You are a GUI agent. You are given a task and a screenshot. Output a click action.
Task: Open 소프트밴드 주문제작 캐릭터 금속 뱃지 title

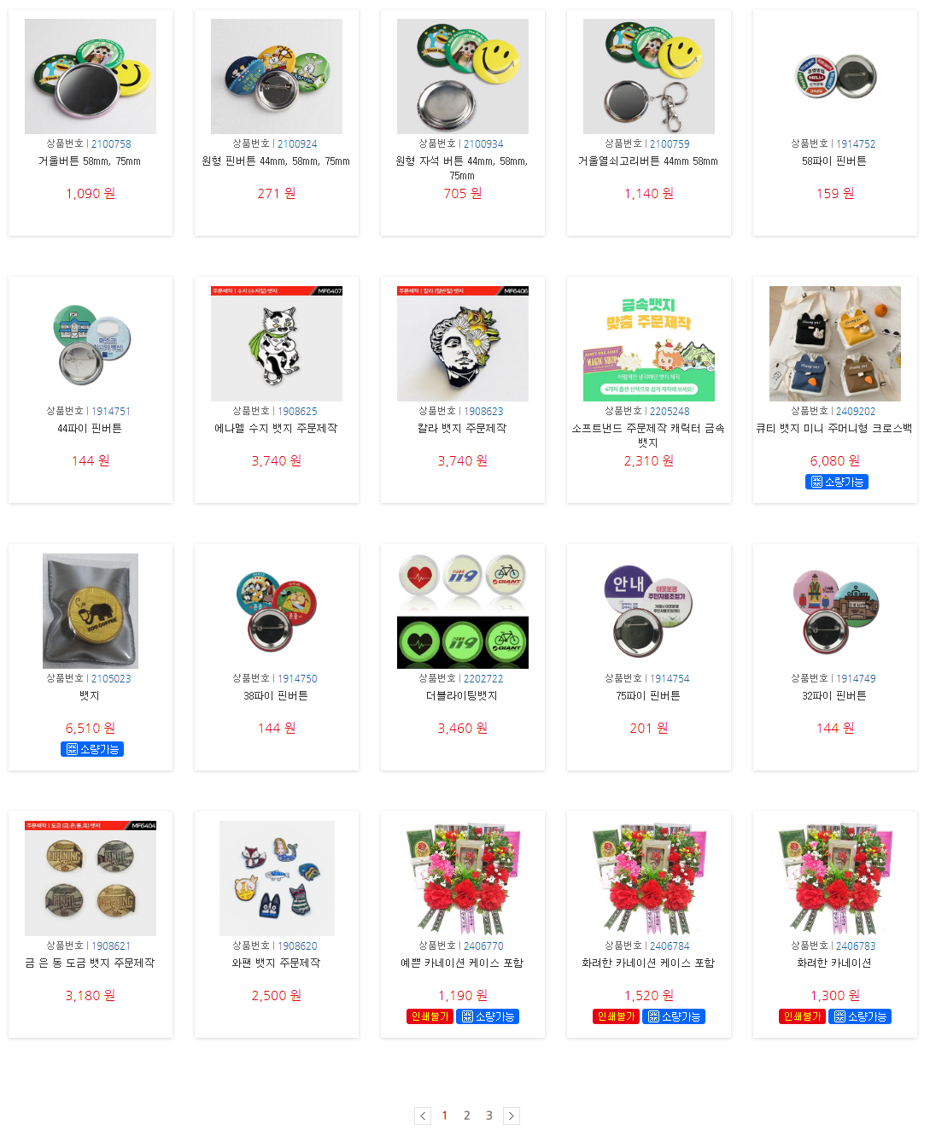point(649,436)
